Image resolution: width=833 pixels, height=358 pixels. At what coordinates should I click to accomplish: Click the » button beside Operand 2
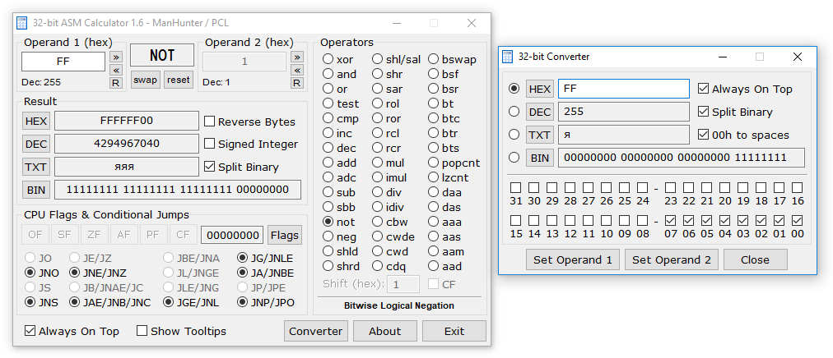[297, 57]
